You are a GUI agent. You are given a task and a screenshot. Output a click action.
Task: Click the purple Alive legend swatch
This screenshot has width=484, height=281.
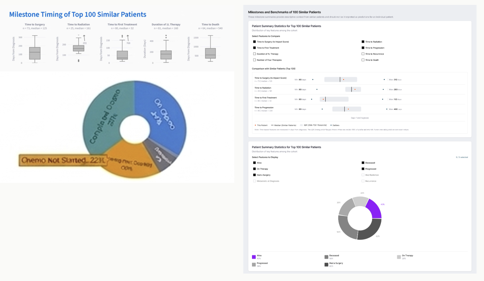(254, 257)
